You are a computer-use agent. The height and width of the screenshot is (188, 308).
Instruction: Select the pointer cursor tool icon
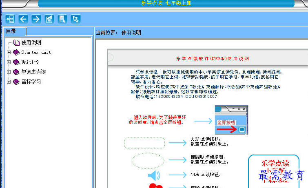(x=75, y=19)
